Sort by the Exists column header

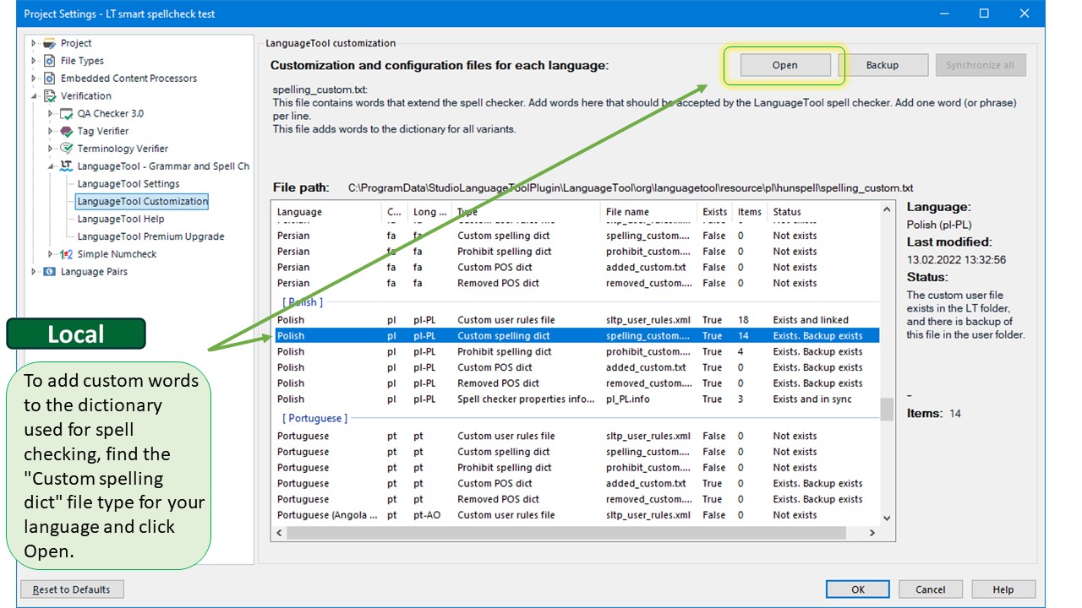714,212
